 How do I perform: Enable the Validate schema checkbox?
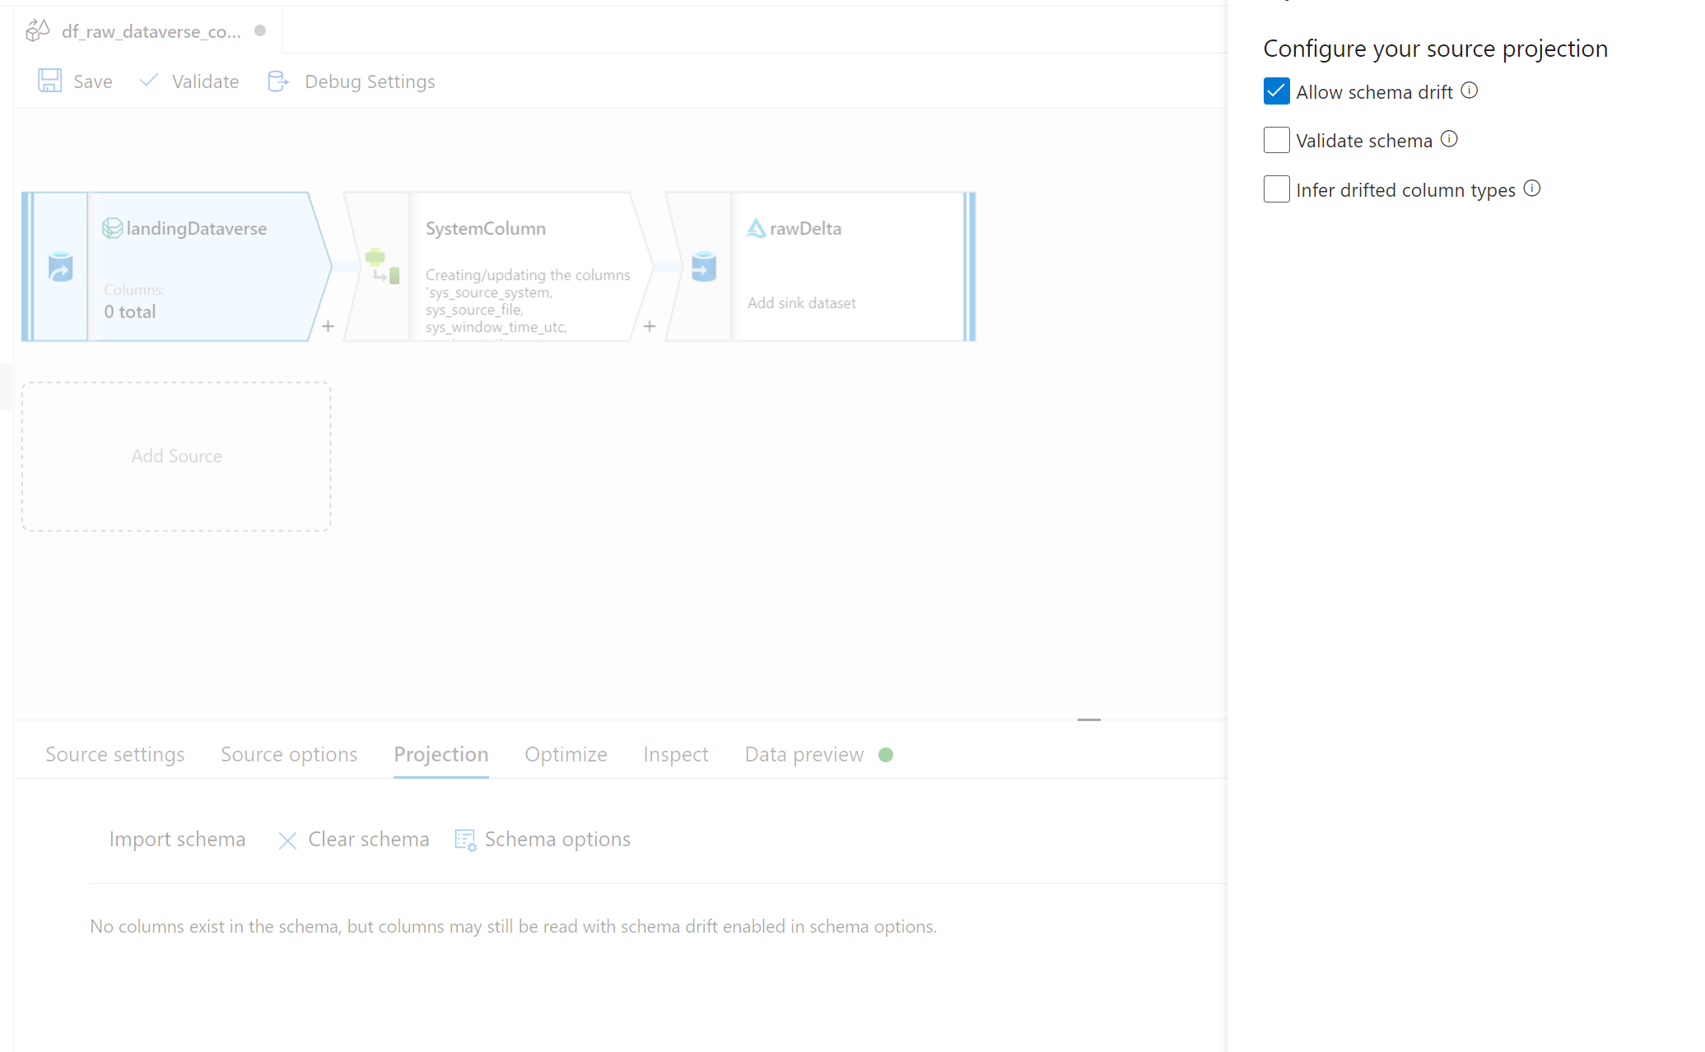click(1276, 140)
